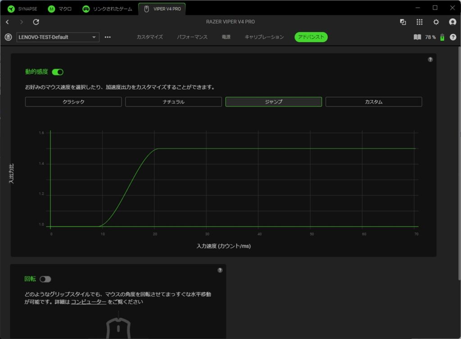Click the user guide book icon
The height and width of the screenshot is (339, 461).
click(417, 37)
